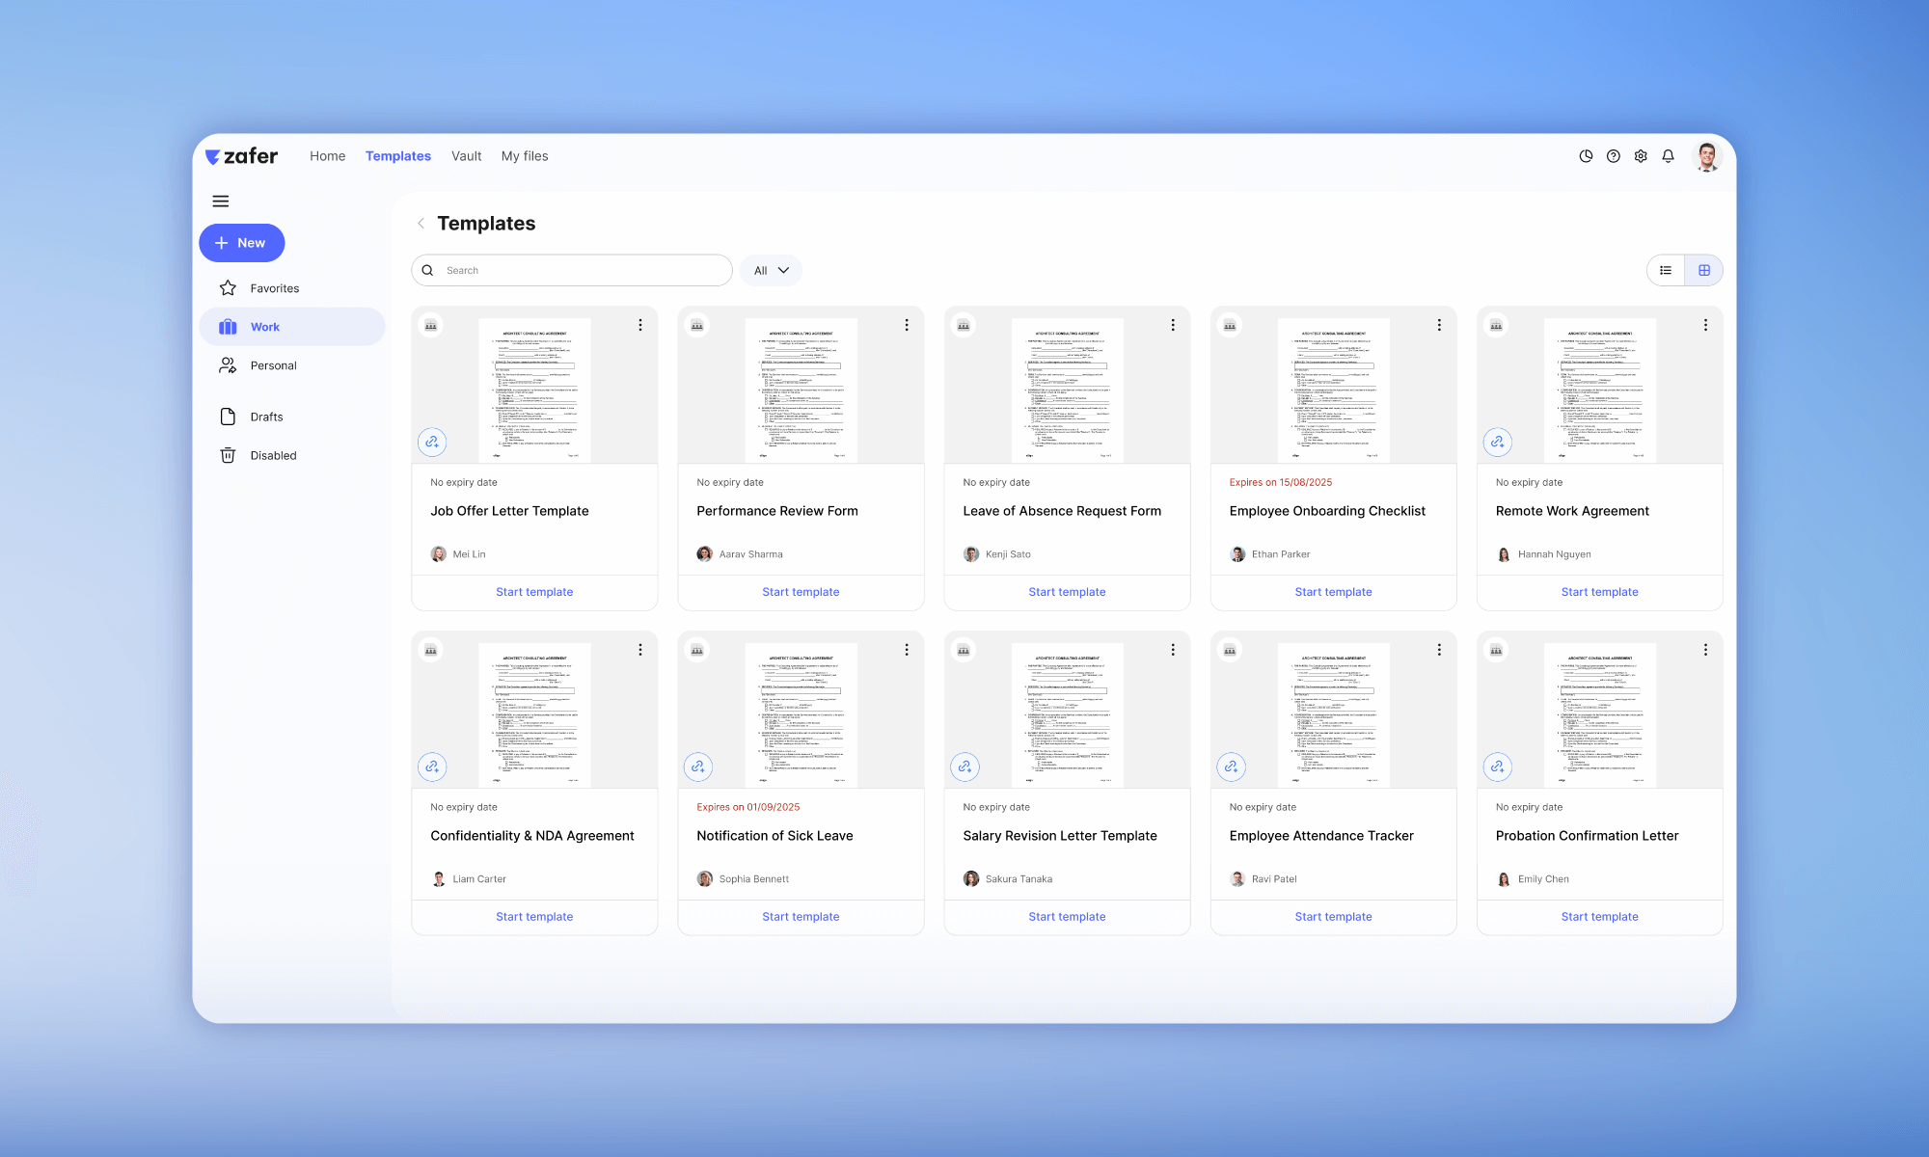The height and width of the screenshot is (1157, 1929).
Task: Click team badge icon on Salary Revision Letter Template
Action: click(964, 651)
